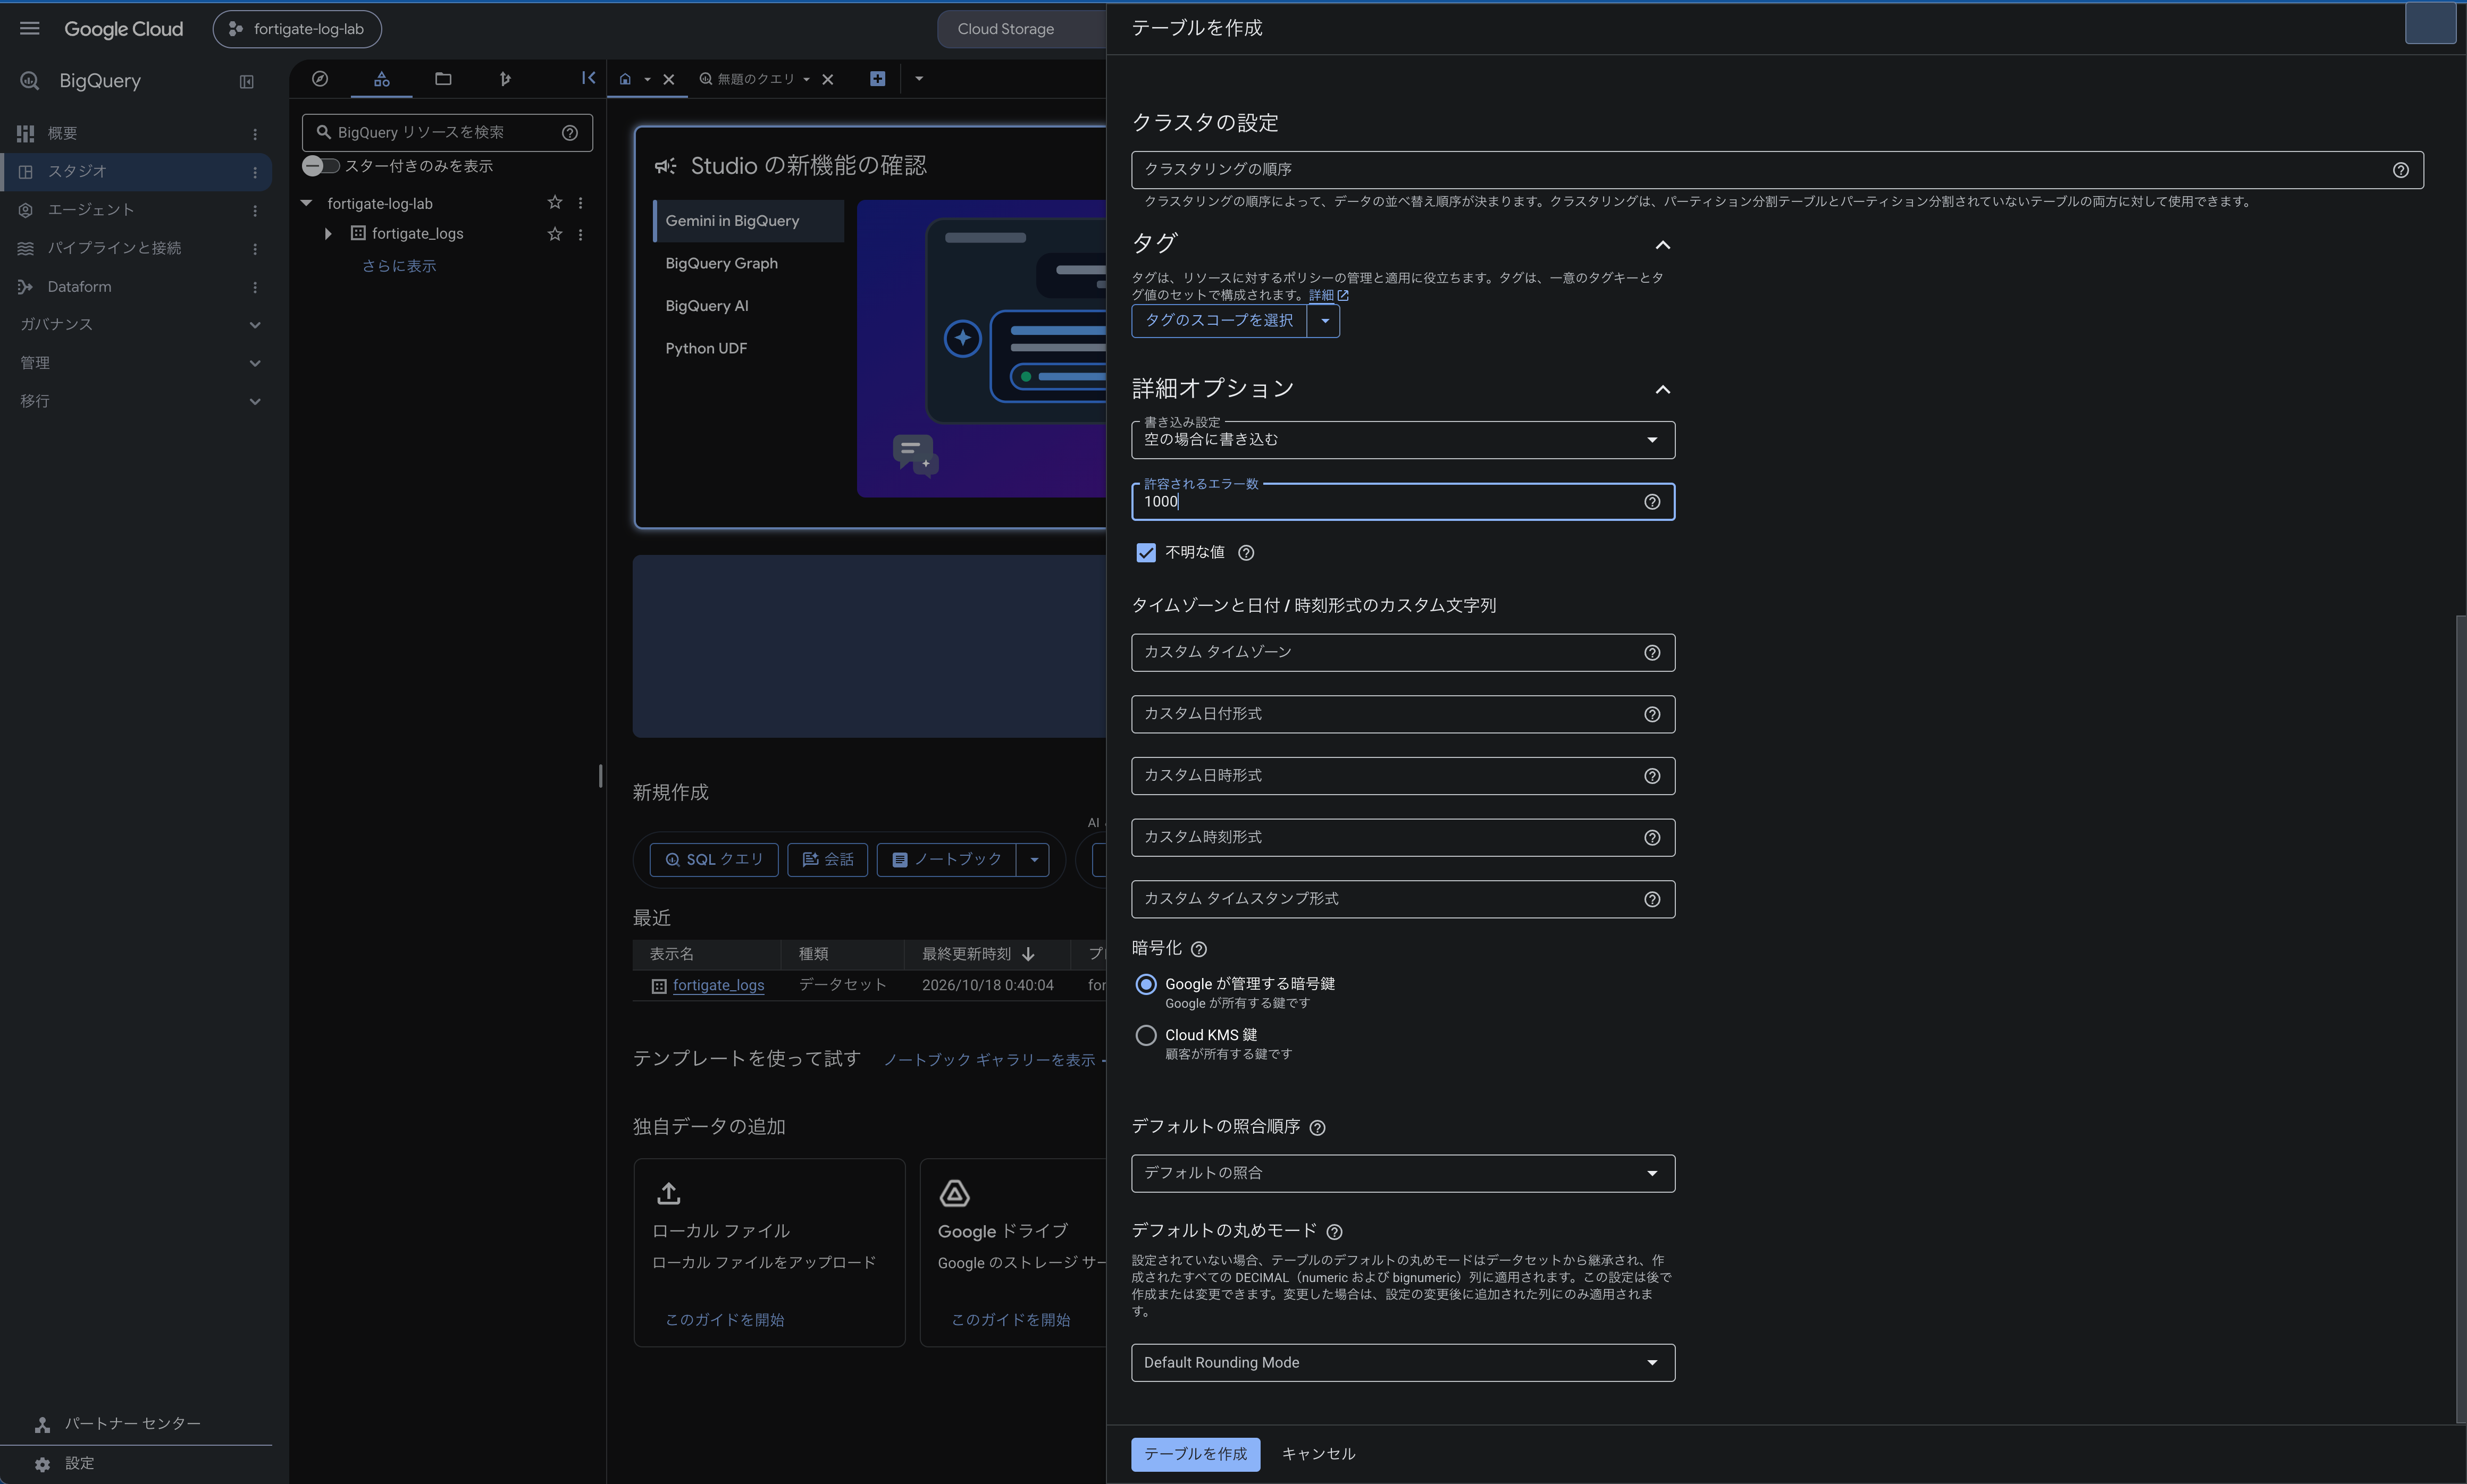Click the さらに表示 link
The image size is (2467, 1484).
click(x=399, y=266)
